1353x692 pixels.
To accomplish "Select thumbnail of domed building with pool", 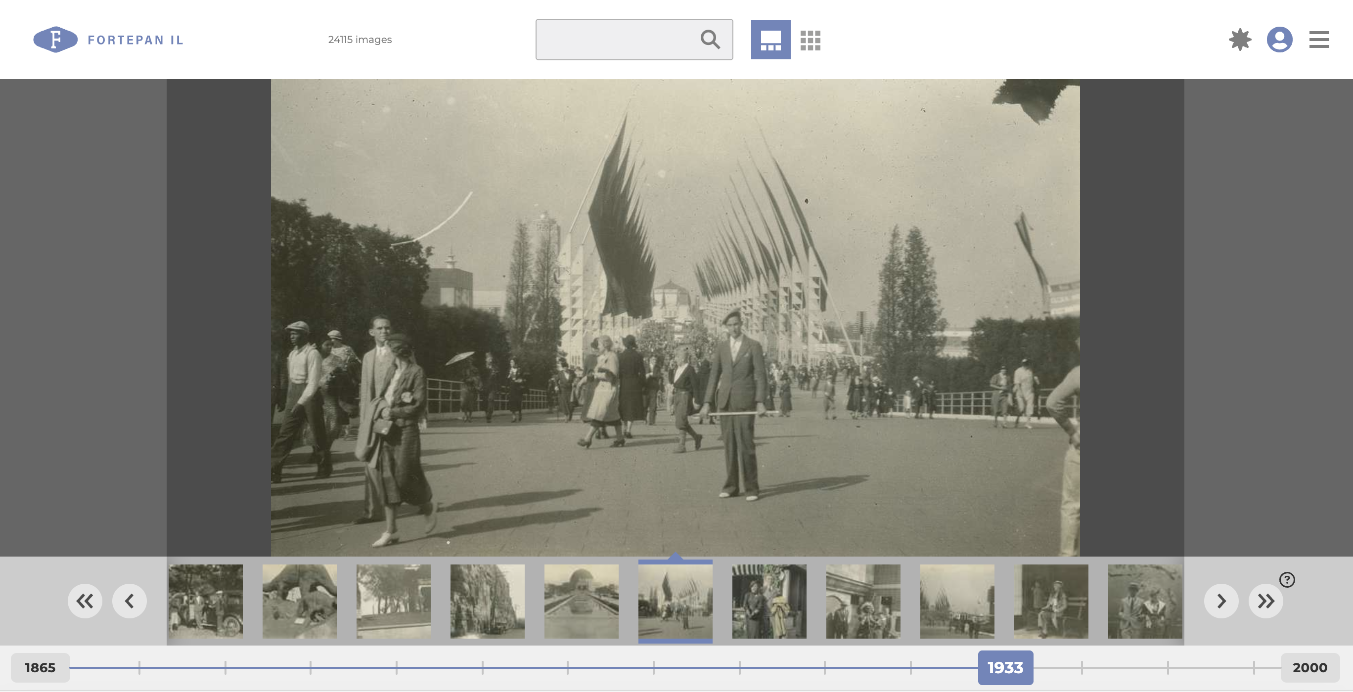I will (x=581, y=601).
